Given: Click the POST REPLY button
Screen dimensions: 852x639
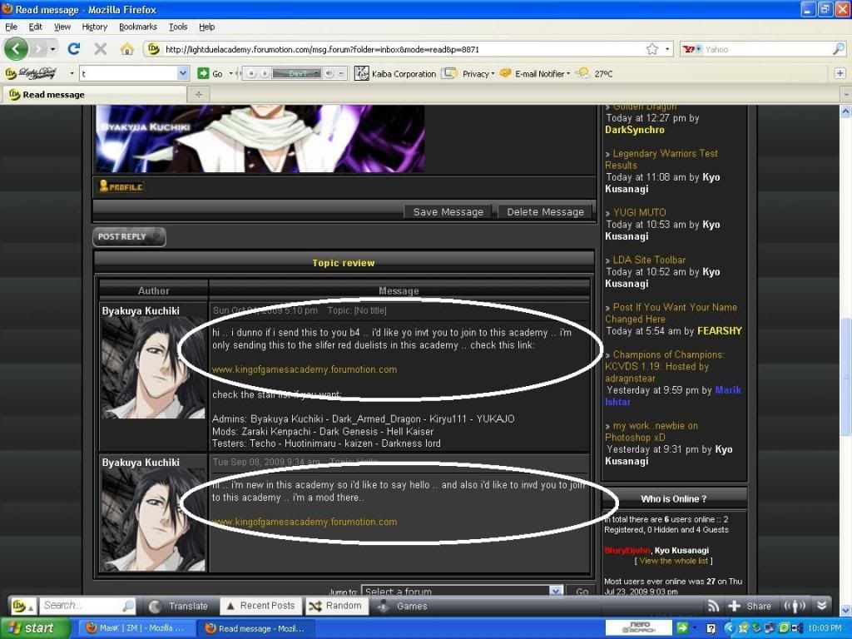Looking at the screenshot, I should point(129,236).
